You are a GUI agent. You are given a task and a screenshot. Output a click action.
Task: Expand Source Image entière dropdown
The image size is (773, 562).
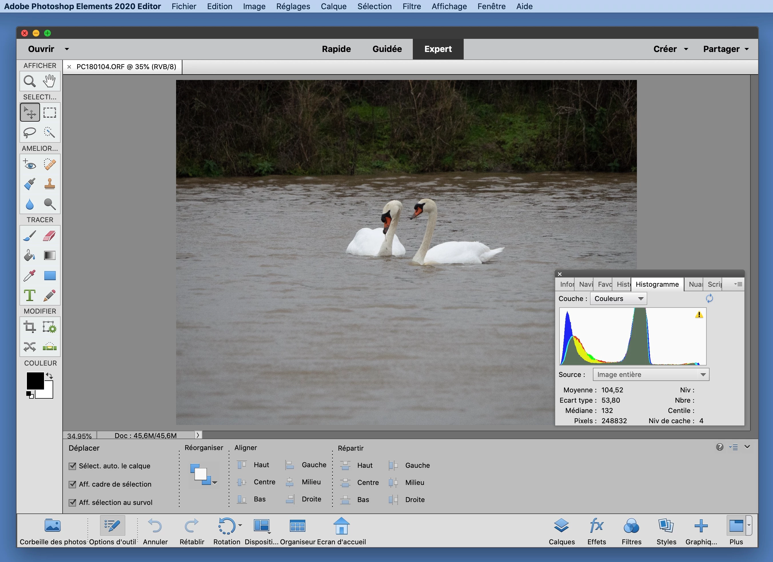point(651,374)
